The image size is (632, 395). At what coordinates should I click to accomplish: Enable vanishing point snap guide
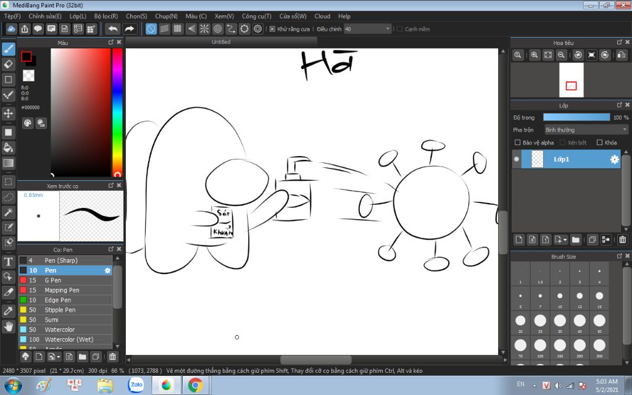[191, 29]
